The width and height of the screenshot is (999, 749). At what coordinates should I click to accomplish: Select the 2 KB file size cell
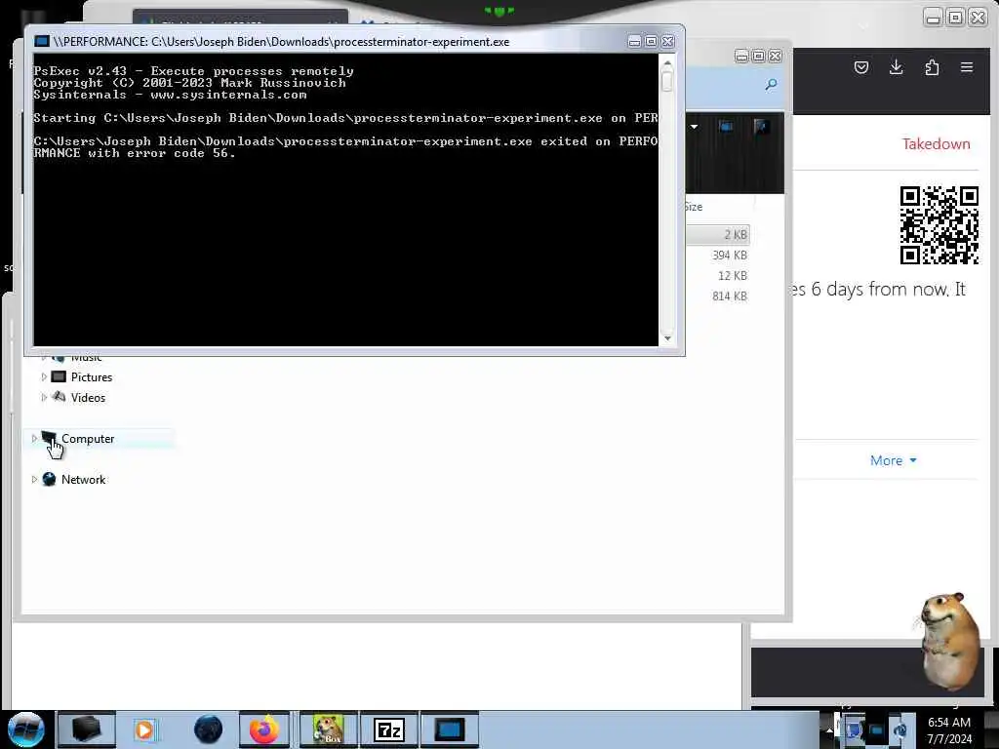pos(736,234)
